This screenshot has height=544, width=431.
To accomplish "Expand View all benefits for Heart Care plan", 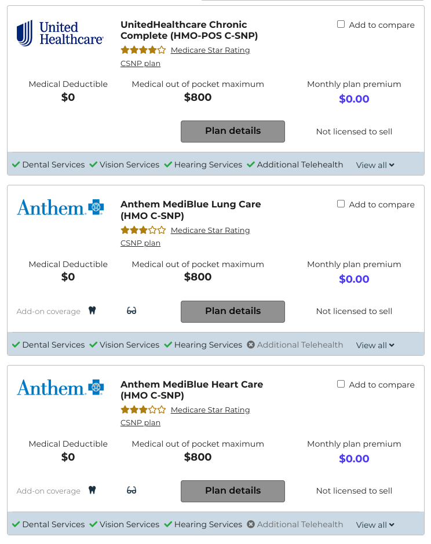I will [375, 525].
